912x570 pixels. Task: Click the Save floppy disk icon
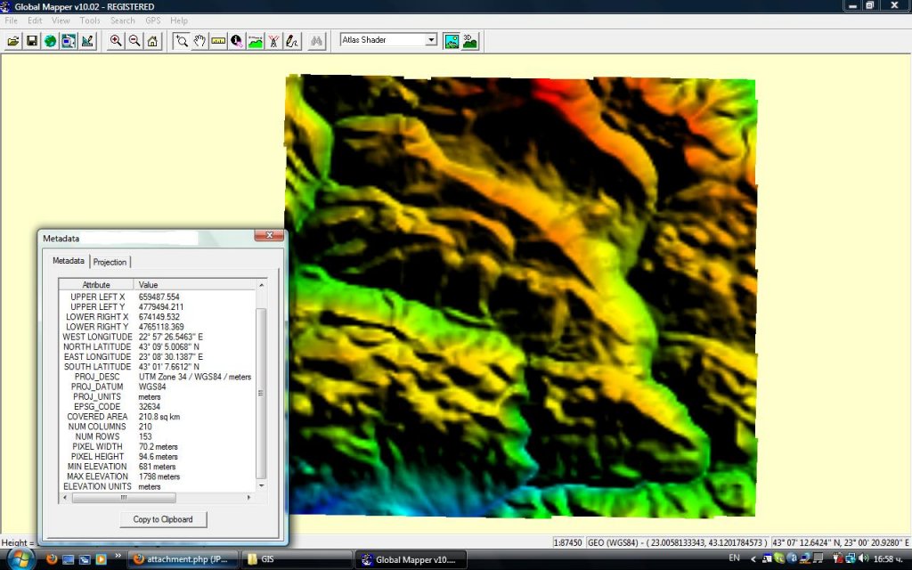pyautogui.click(x=32, y=41)
